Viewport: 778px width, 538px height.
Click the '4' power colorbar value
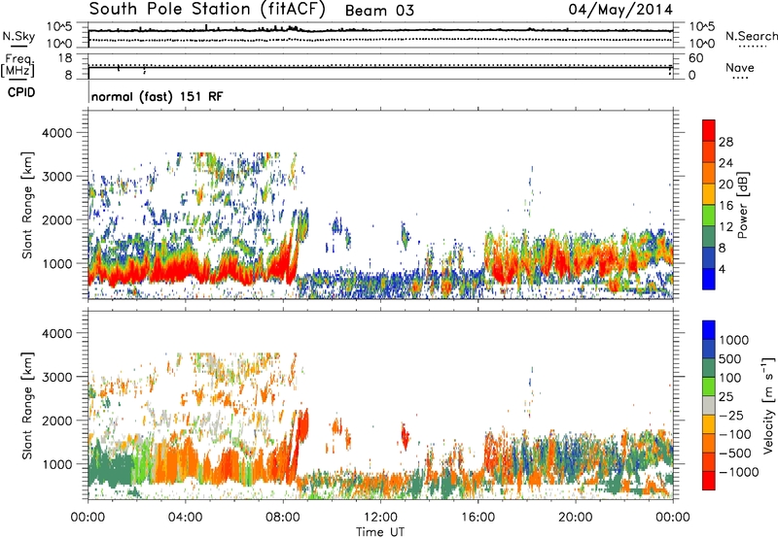[723, 269]
